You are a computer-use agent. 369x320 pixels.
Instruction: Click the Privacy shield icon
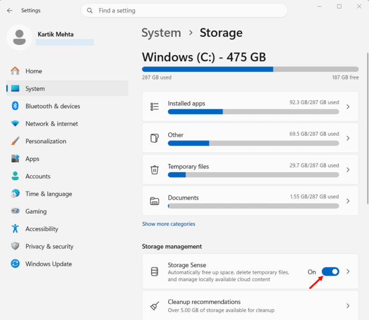click(x=15, y=246)
